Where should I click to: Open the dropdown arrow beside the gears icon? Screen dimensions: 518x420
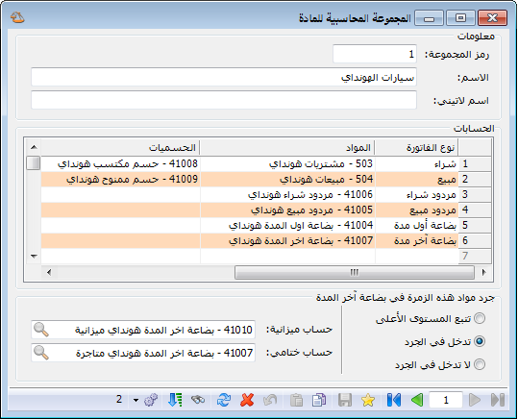point(136,401)
